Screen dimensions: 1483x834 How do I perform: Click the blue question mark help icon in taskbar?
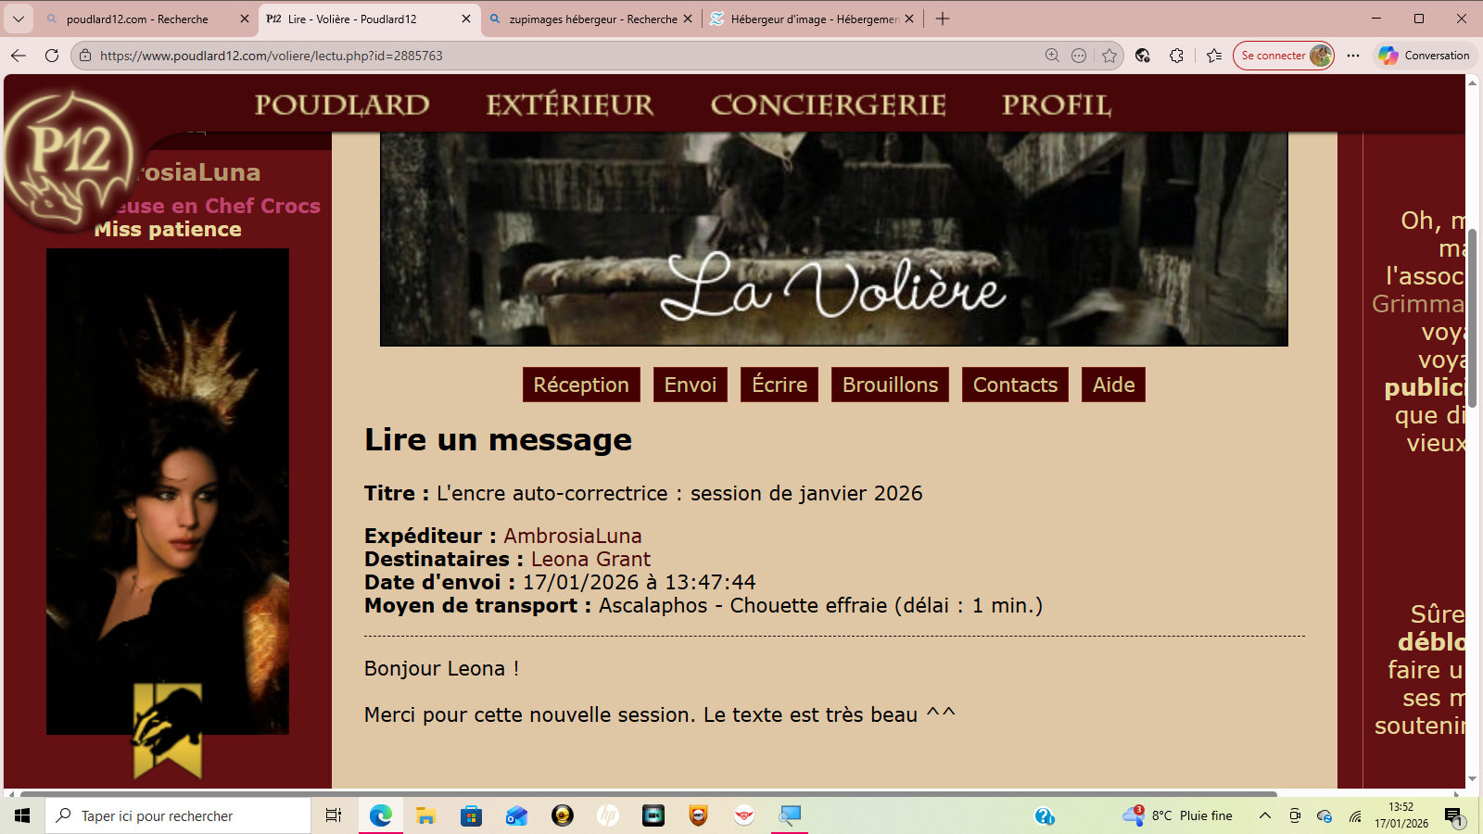pyautogui.click(x=1045, y=815)
